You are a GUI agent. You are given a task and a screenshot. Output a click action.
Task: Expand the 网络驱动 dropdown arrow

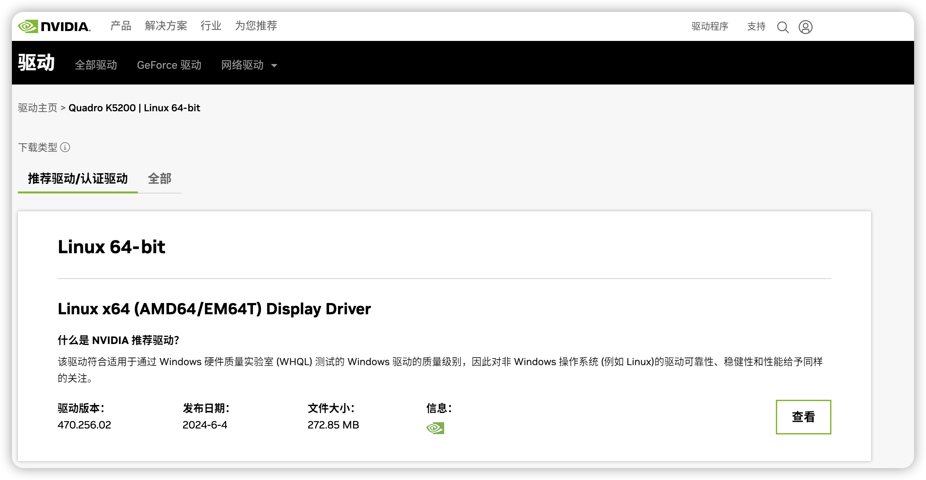coord(274,66)
